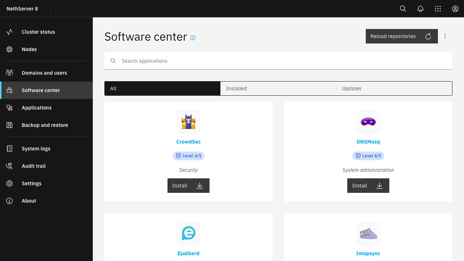Image resolution: width=464 pixels, height=261 pixels.
Task: Show all applications tab
Action: tap(162, 88)
